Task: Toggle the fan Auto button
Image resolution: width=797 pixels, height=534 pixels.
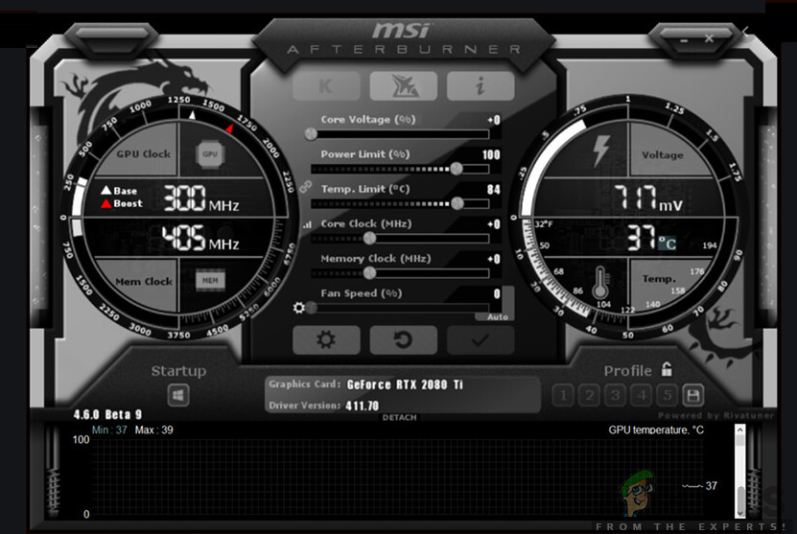Action: tap(498, 316)
